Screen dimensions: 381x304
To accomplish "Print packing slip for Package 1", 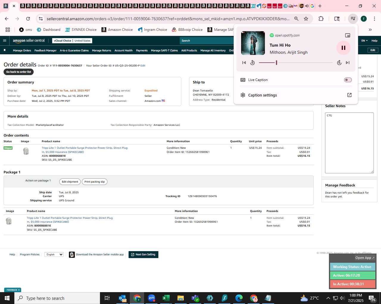I will point(95,182).
